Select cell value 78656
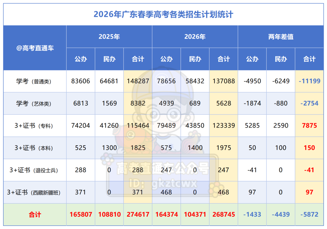This screenshot has width=327, height=229. (x=166, y=81)
